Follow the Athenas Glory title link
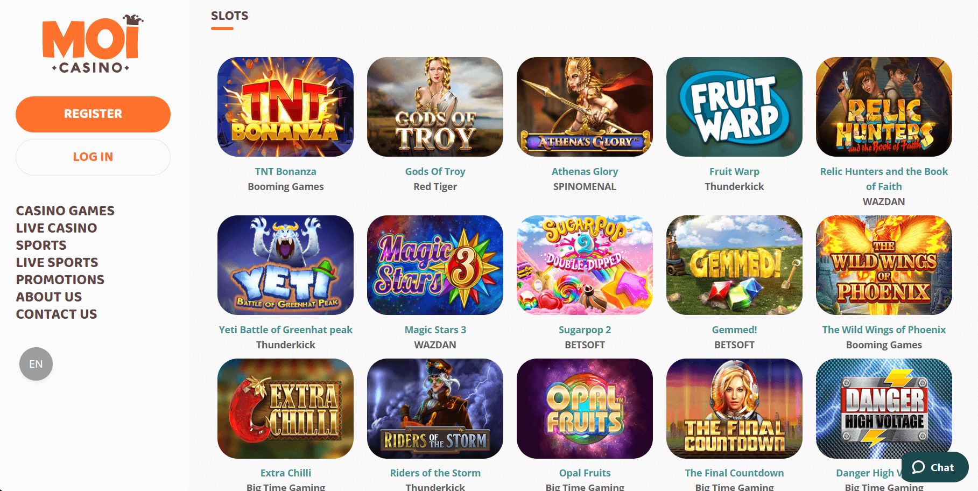This screenshot has width=978, height=491. click(585, 171)
